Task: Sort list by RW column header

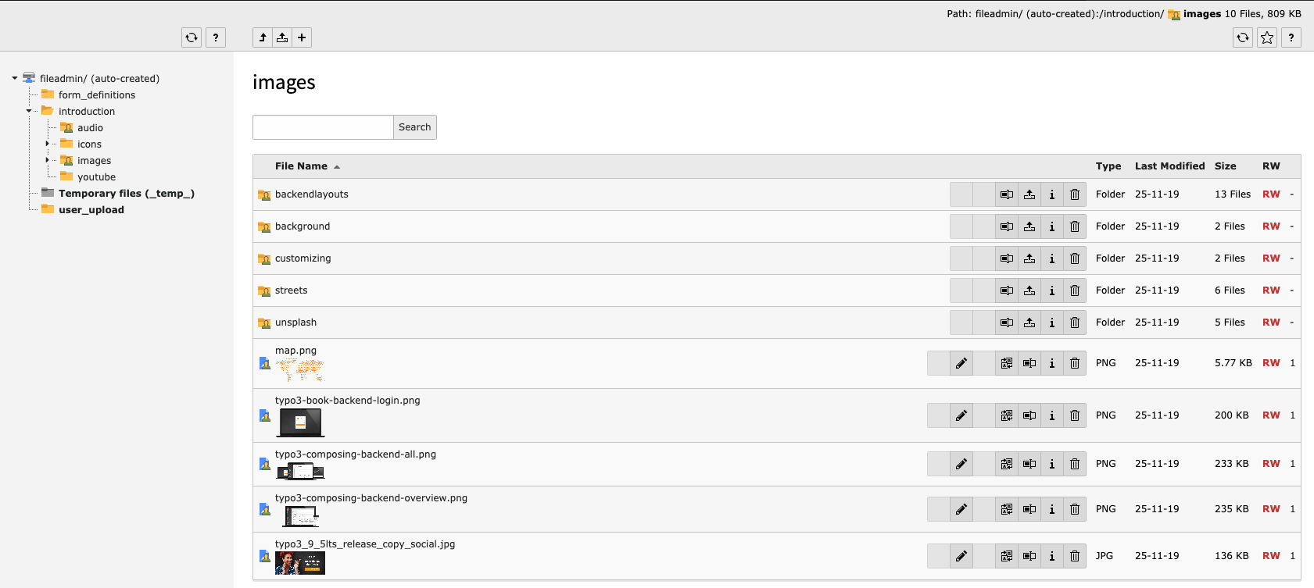Action: click(1271, 166)
